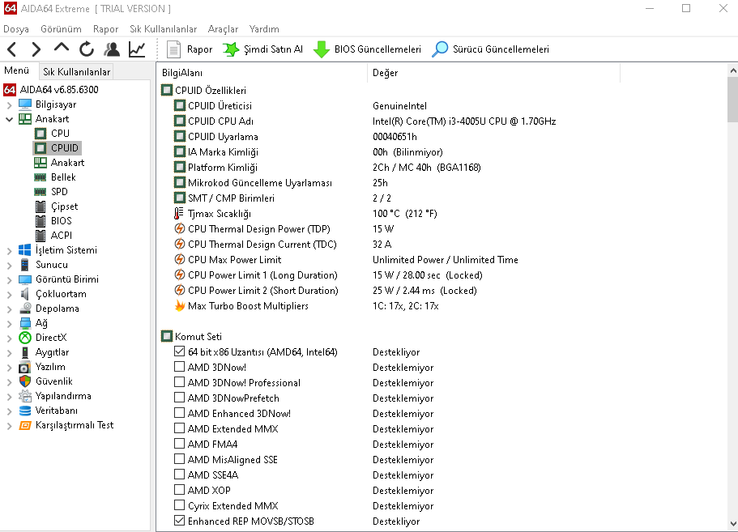
Task: Click the Güvenlik shield icon
Action: click(x=25, y=381)
